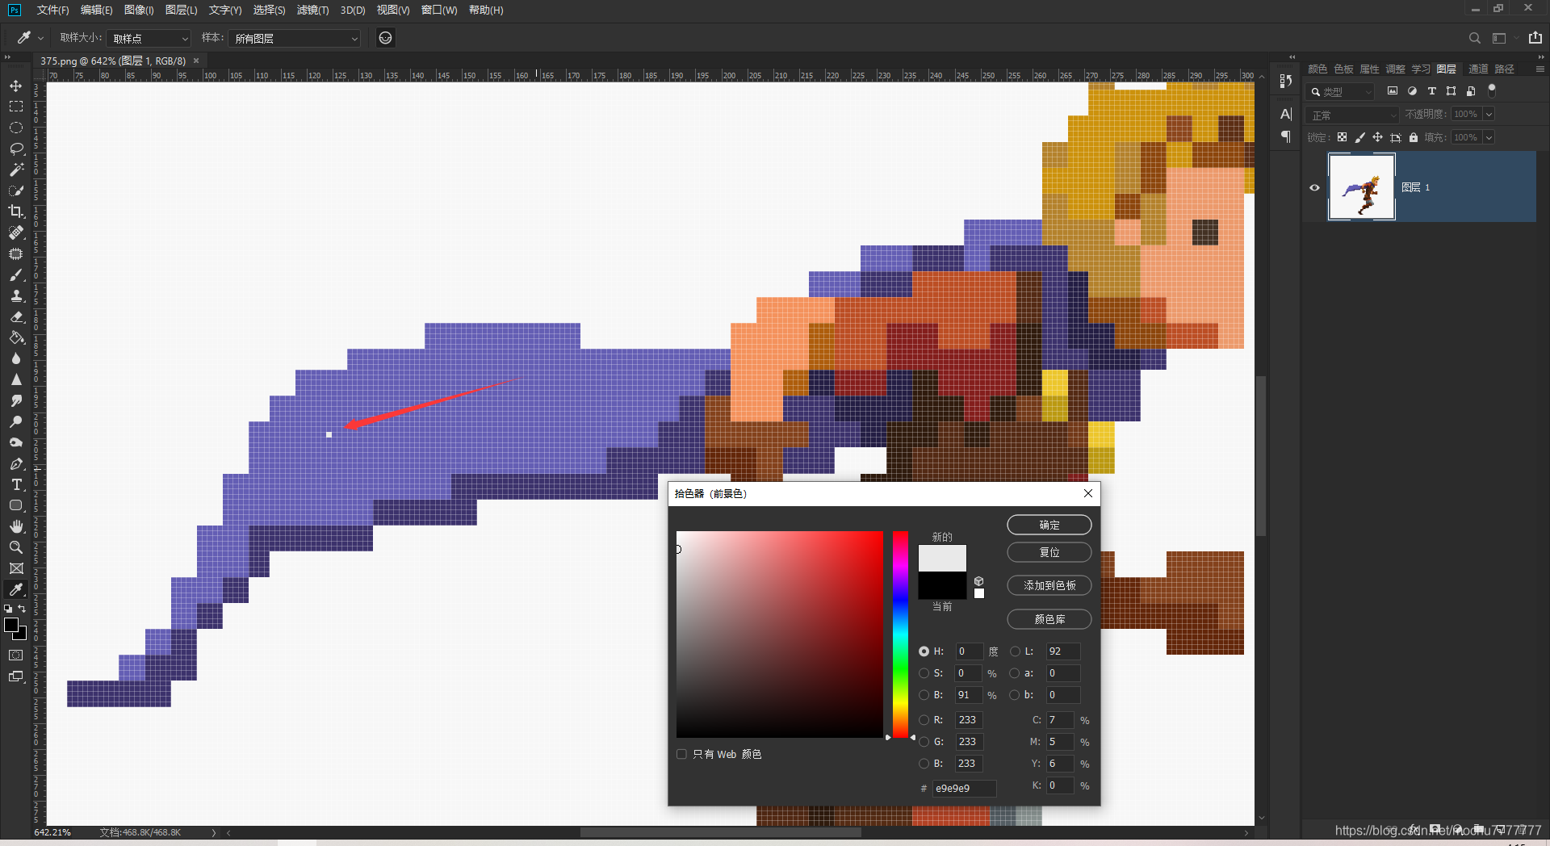The width and height of the screenshot is (1550, 846).
Task: Pick a color in the saturation field
Action: point(779,634)
